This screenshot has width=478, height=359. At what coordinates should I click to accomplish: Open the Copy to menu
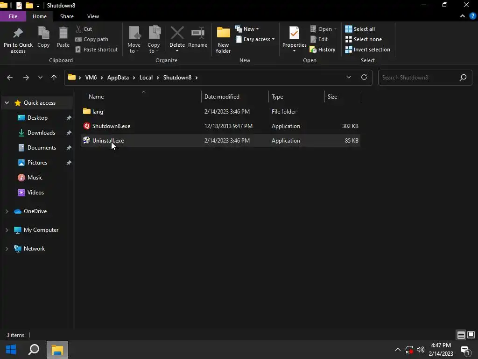(154, 40)
